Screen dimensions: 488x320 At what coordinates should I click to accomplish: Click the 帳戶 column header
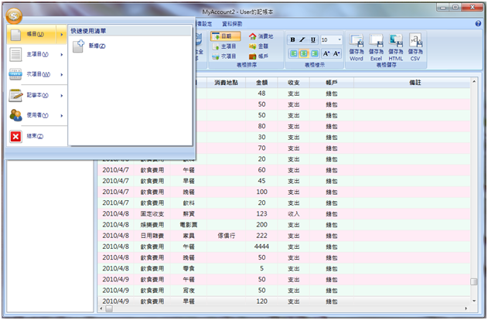pyautogui.click(x=332, y=83)
